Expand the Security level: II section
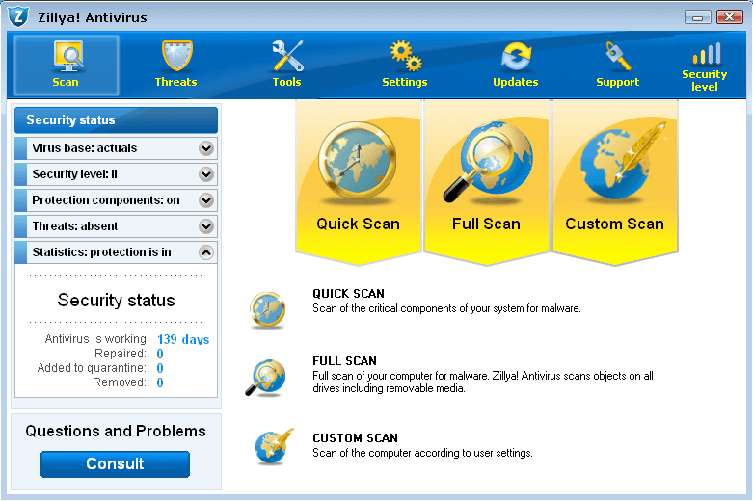This screenshot has width=753, height=501. (x=205, y=174)
